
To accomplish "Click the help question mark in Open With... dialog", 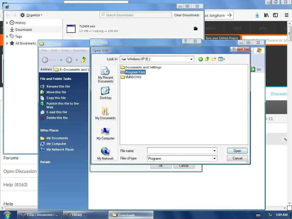I will click(234, 49).
